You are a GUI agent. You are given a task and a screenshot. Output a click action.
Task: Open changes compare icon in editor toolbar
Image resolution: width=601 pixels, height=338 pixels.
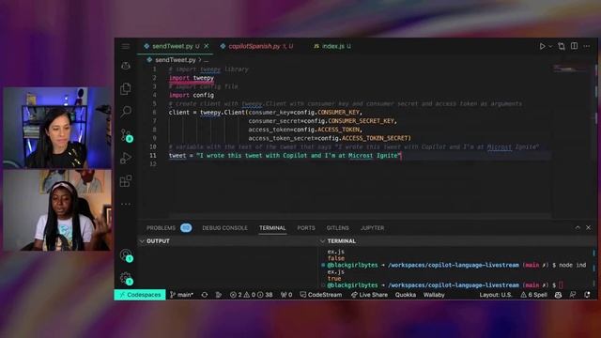coord(562,46)
